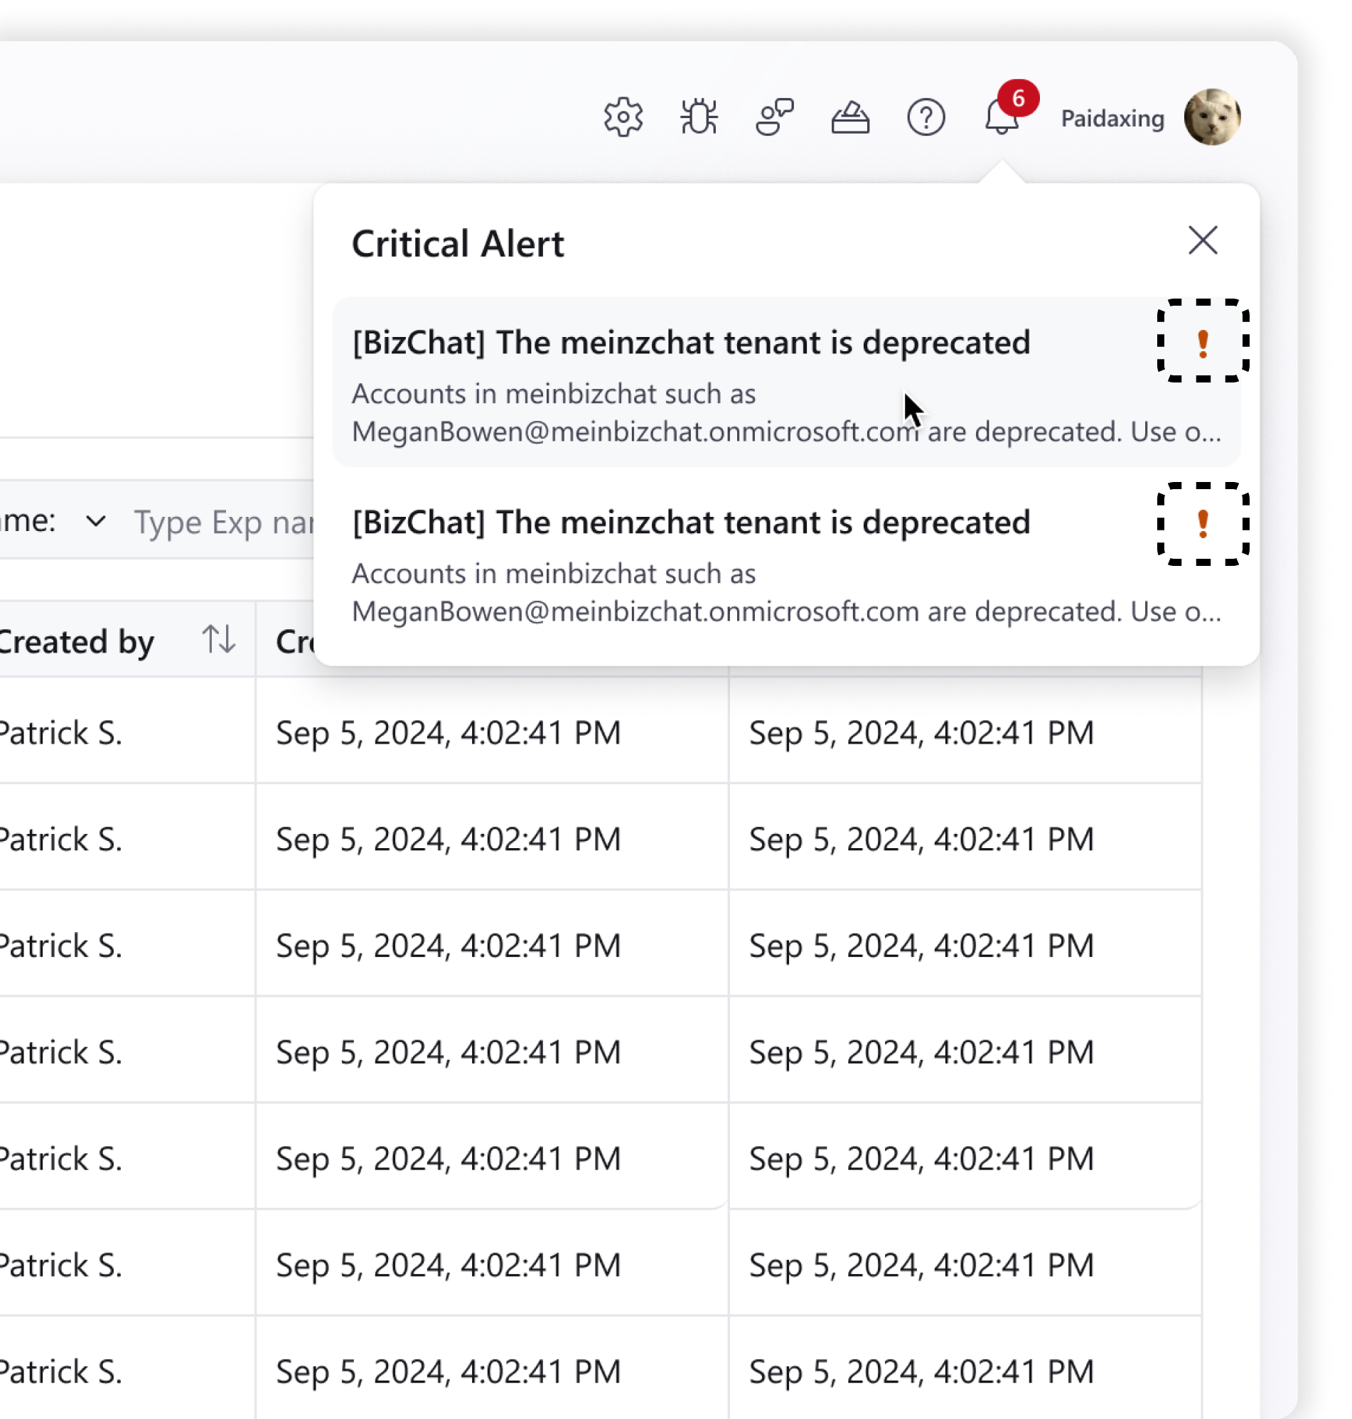Open Paidaxing's profile avatar
Viewport: 1352px width, 1419px height.
[1211, 117]
